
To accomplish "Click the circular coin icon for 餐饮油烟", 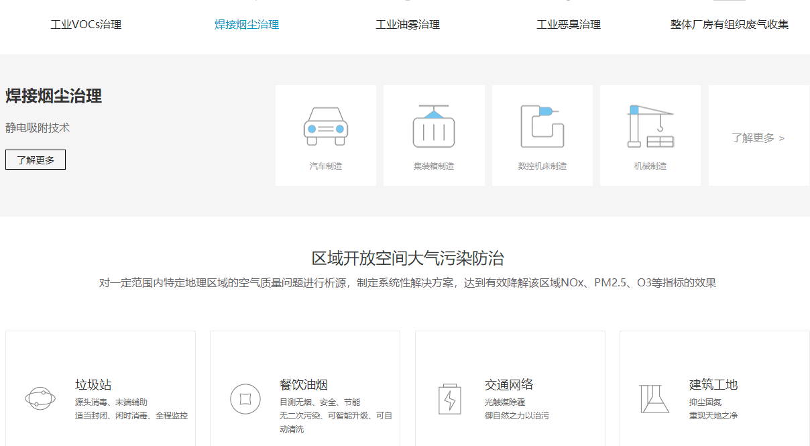I will [x=247, y=398].
